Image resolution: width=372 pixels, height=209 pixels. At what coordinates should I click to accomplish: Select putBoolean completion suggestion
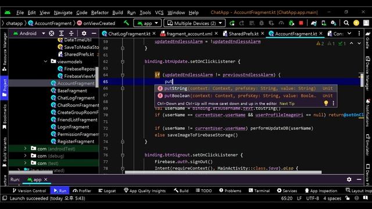coord(246,96)
